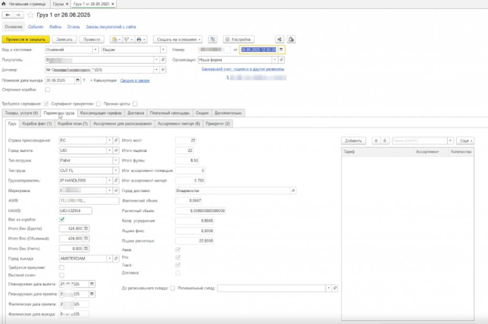Open the home icon for Начальная страница
Screen dimensions: 488x324
4,3
